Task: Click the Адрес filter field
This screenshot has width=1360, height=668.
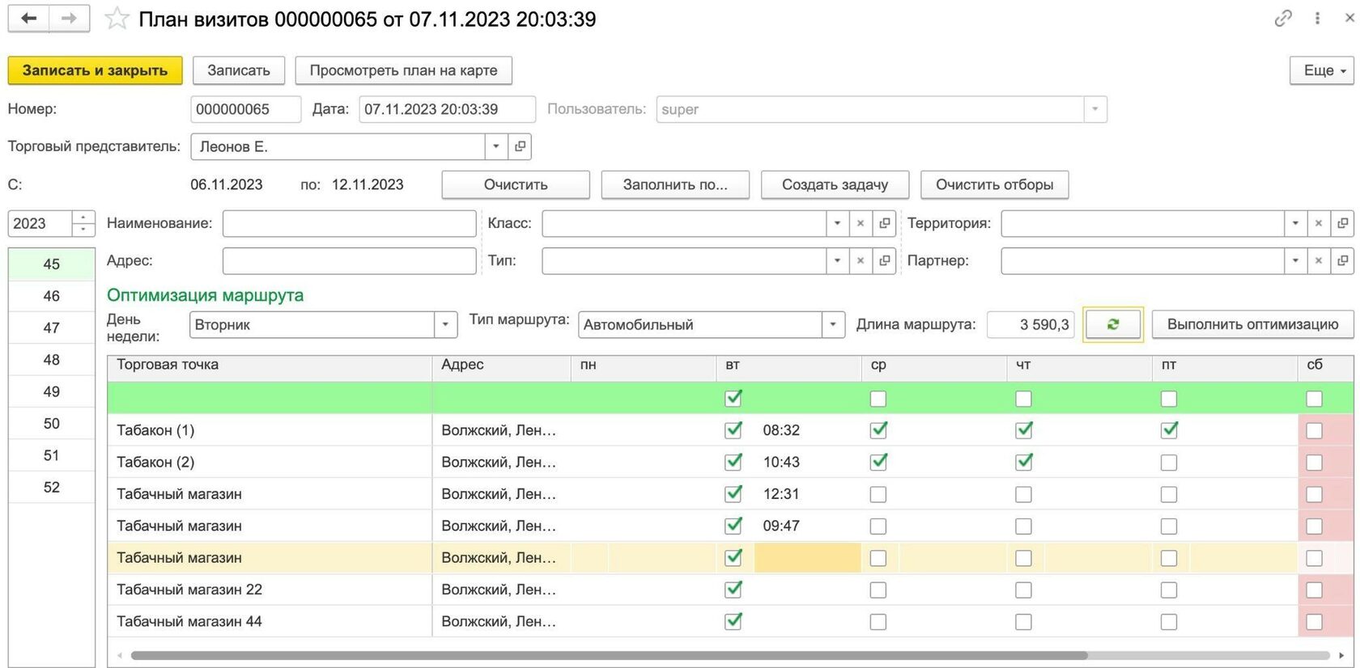Action: pyautogui.click(x=349, y=260)
